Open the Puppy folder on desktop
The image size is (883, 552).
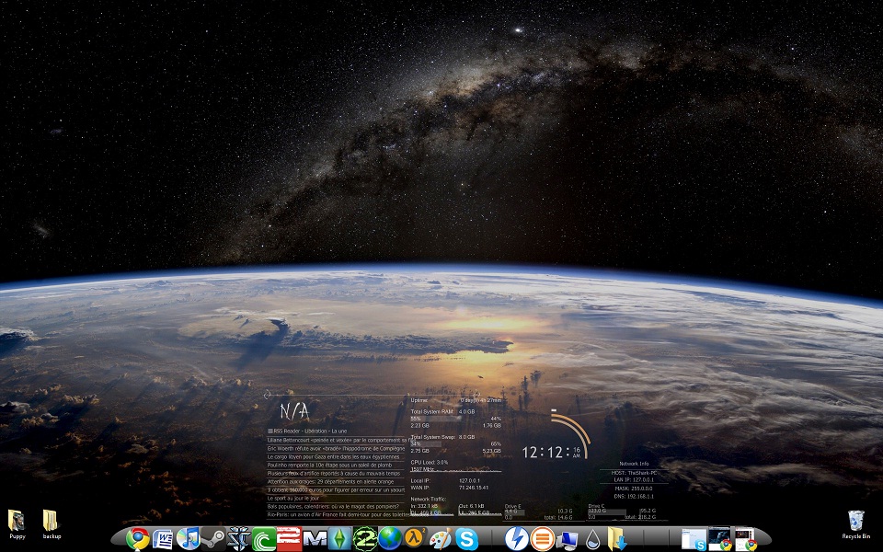pos(17,524)
